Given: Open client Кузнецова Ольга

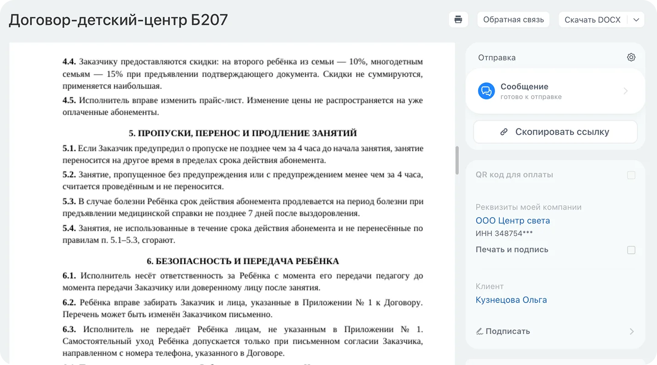Looking at the screenshot, I should (511, 300).
